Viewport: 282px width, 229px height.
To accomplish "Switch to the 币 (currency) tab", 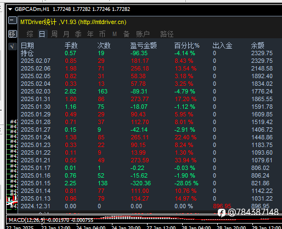I will click(x=102, y=34).
